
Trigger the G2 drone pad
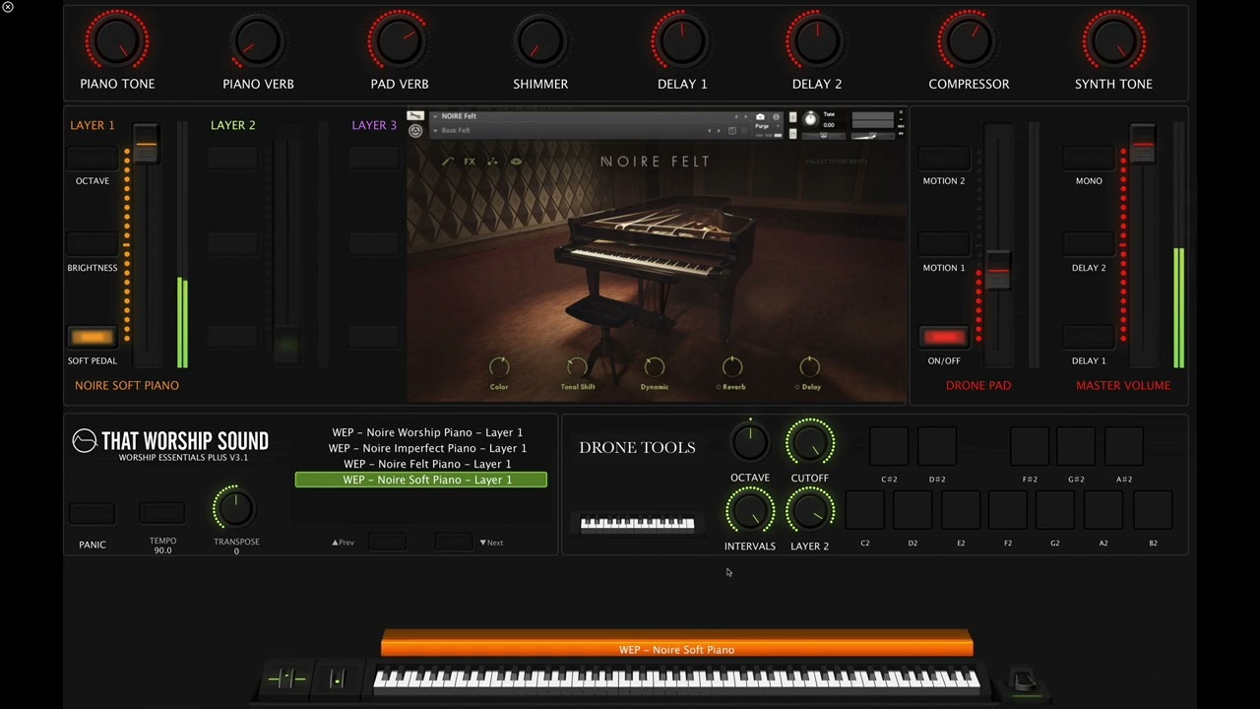[1054, 511]
